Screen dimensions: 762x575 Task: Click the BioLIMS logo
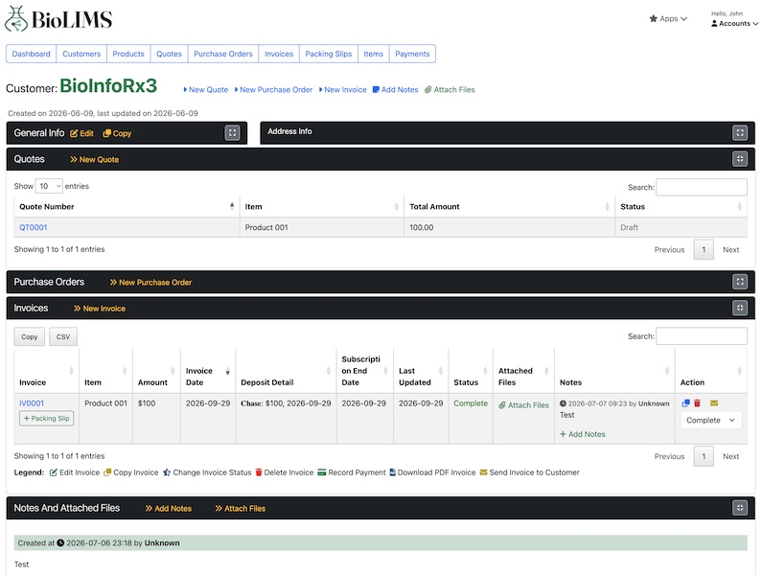[58, 19]
